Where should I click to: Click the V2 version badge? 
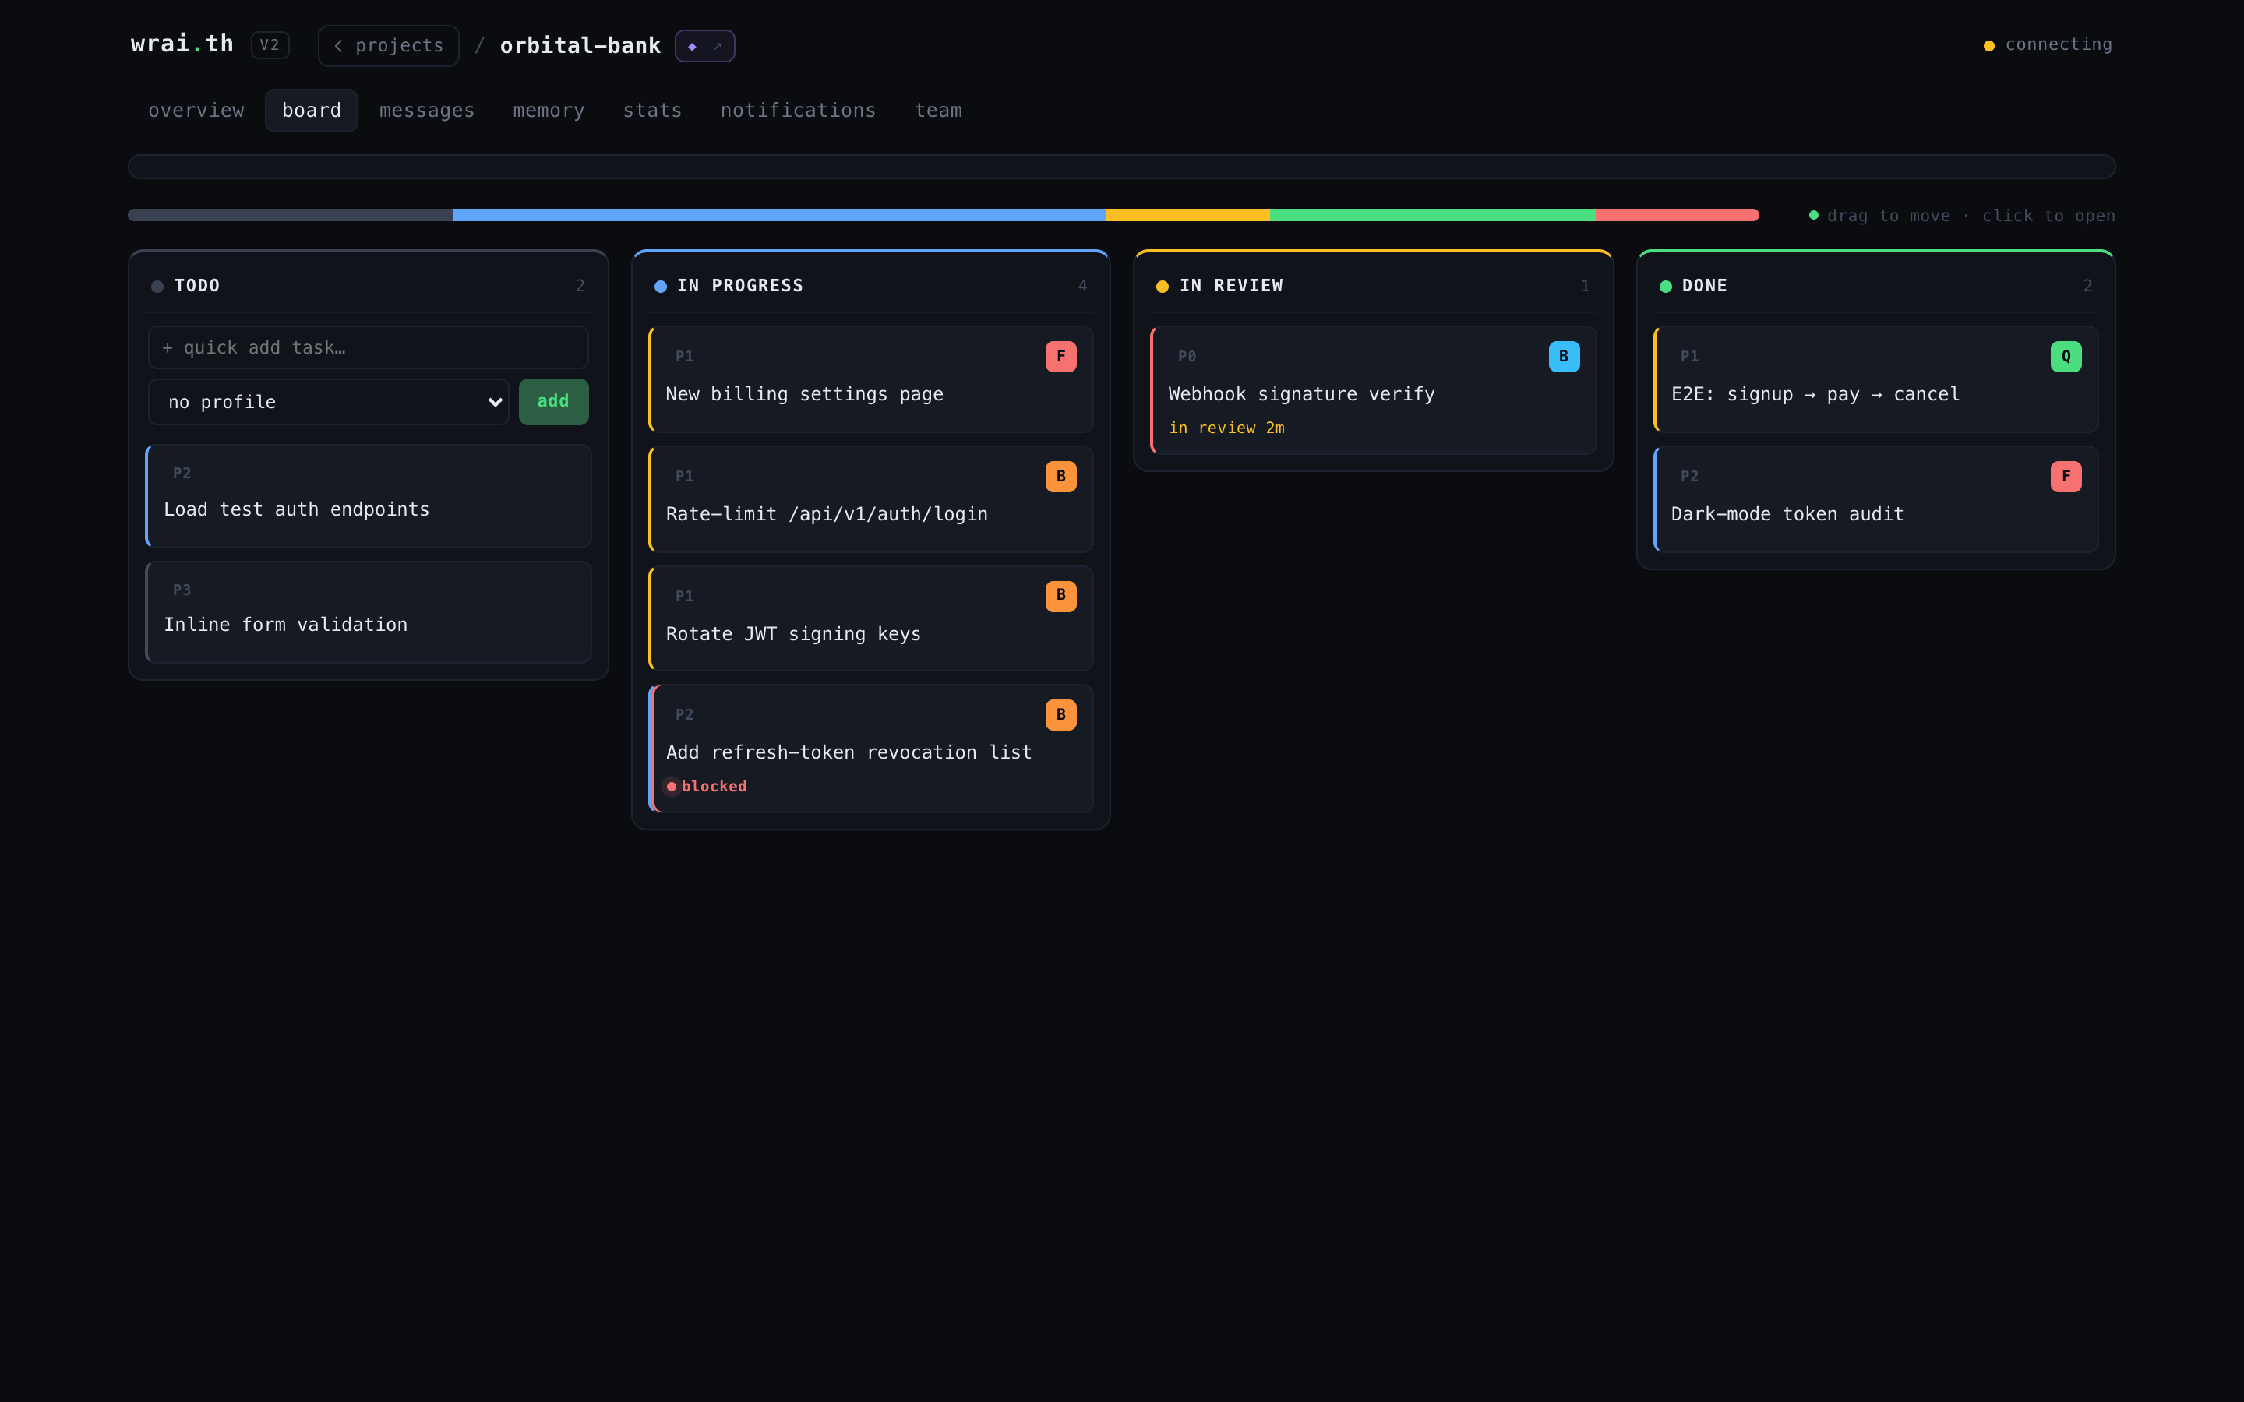point(270,45)
